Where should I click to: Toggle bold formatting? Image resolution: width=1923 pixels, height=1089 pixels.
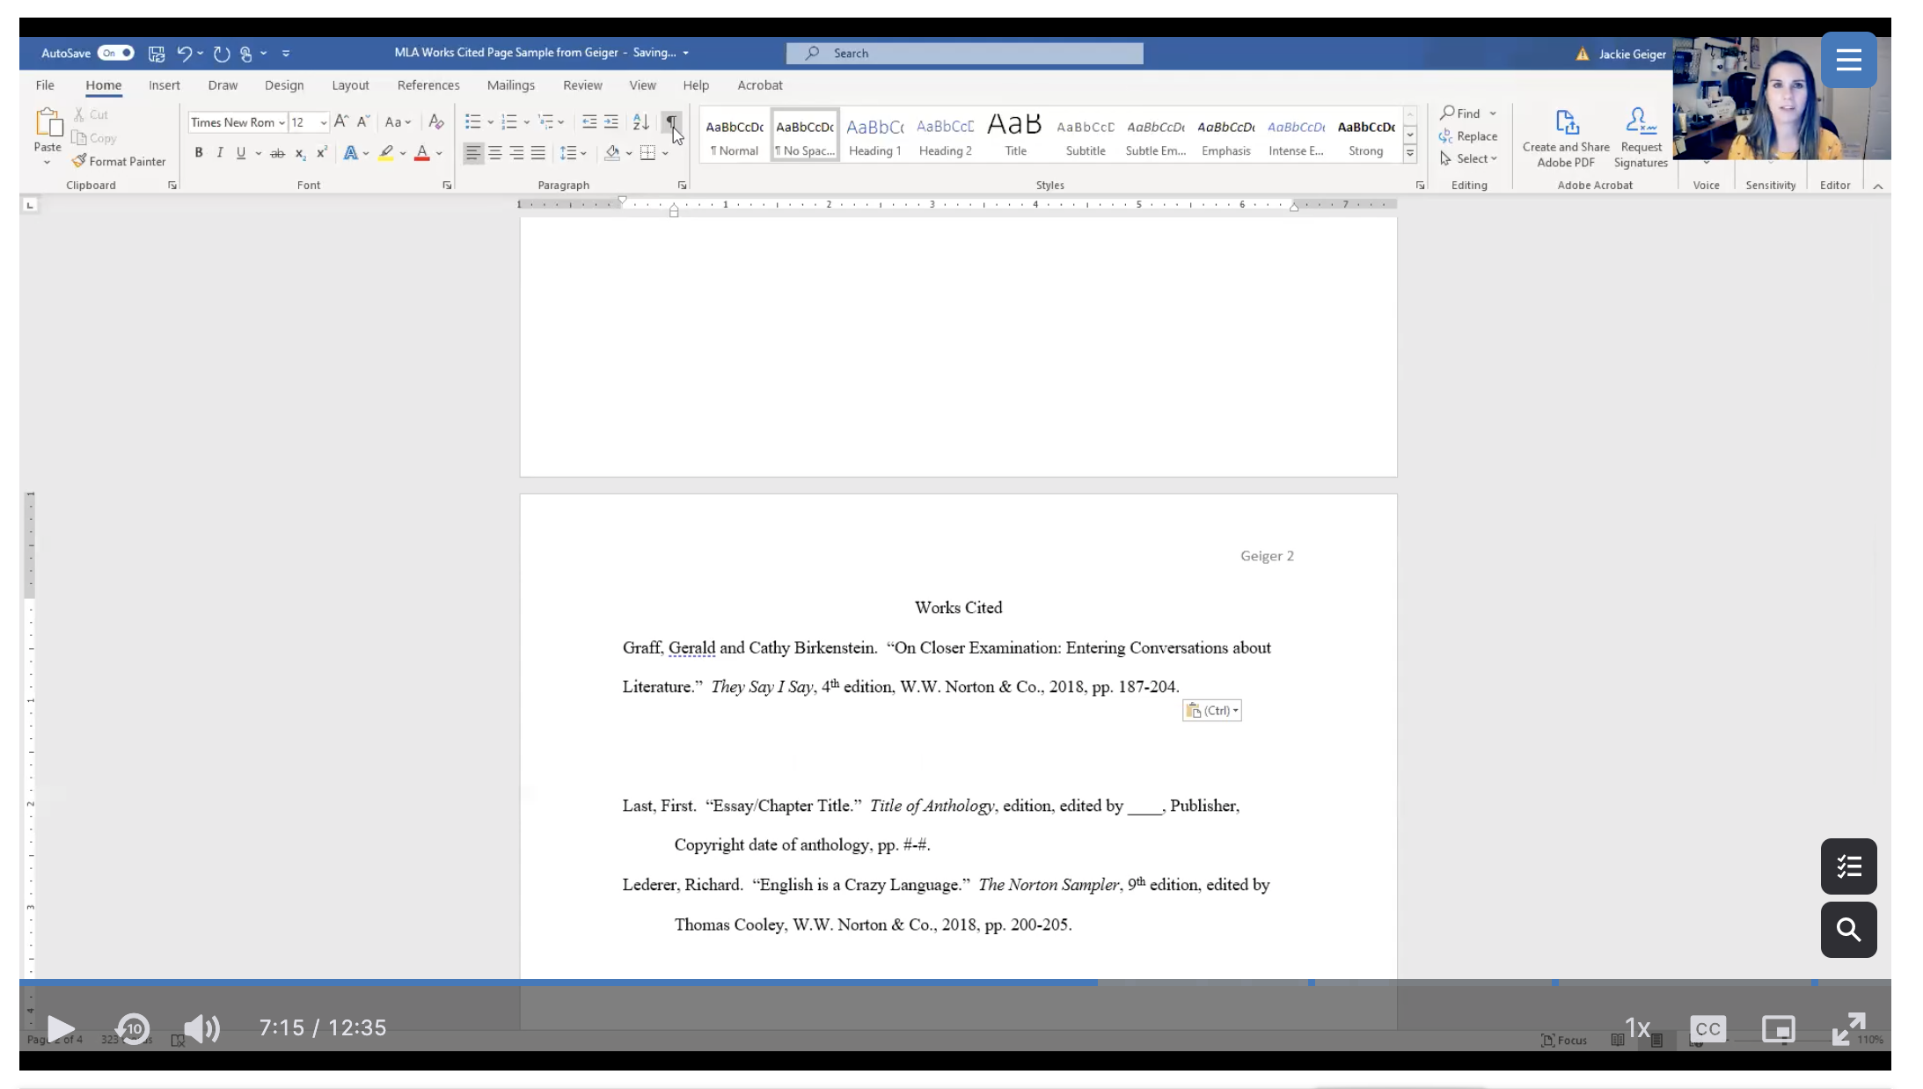click(199, 153)
